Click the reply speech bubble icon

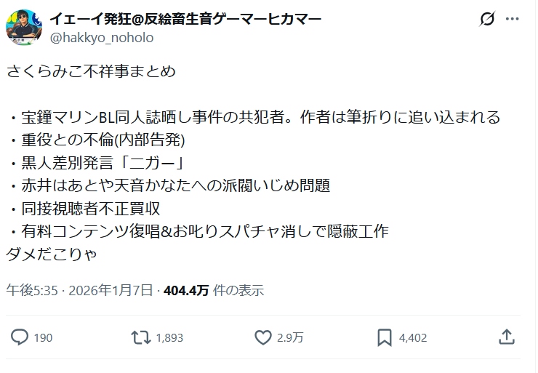(x=21, y=337)
